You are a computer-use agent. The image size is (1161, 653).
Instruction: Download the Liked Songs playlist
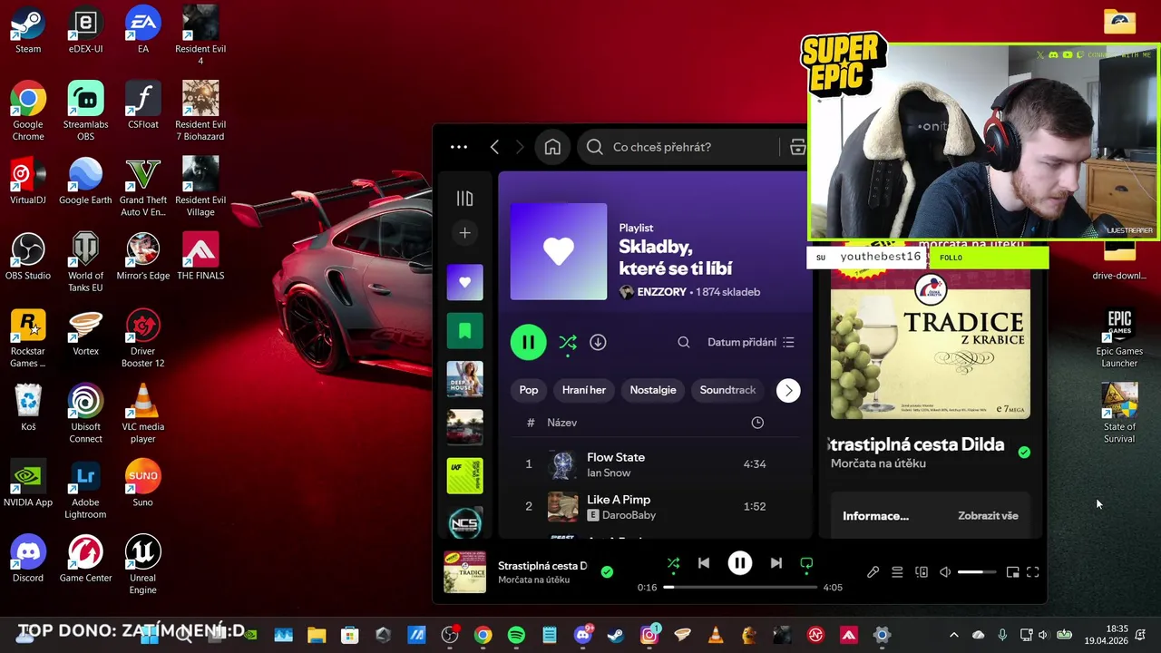[598, 342]
